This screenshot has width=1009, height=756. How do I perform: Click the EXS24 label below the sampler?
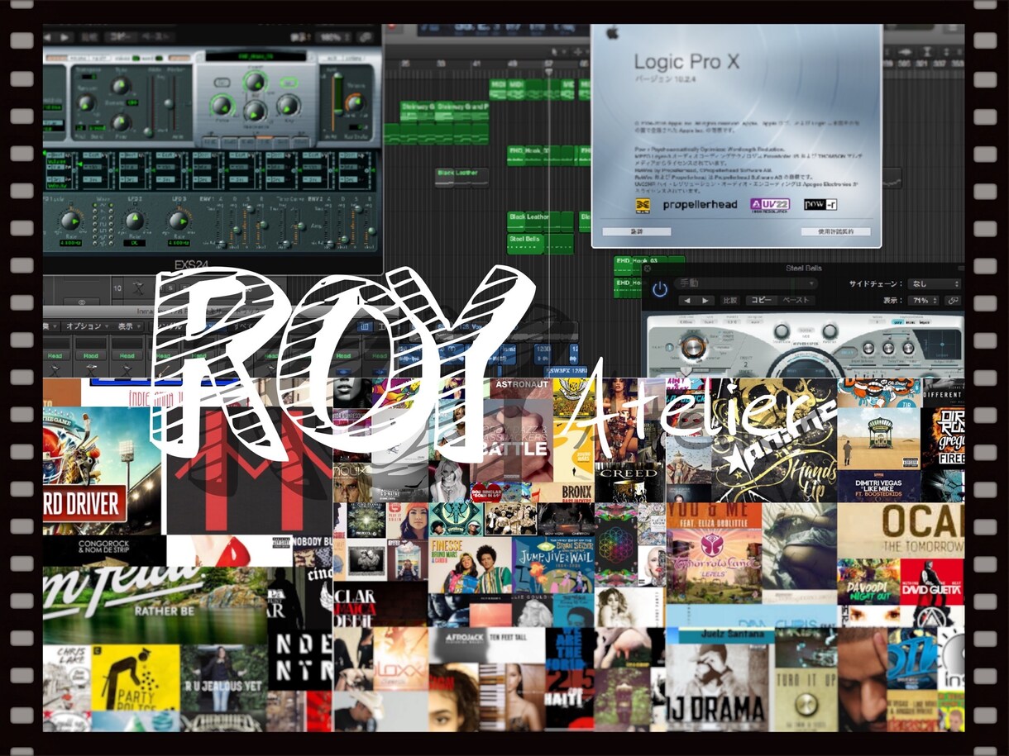pos(190,266)
